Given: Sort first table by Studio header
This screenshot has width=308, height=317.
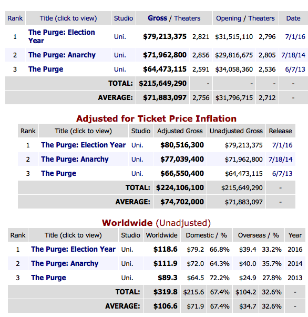Looking at the screenshot, I should (124, 18).
